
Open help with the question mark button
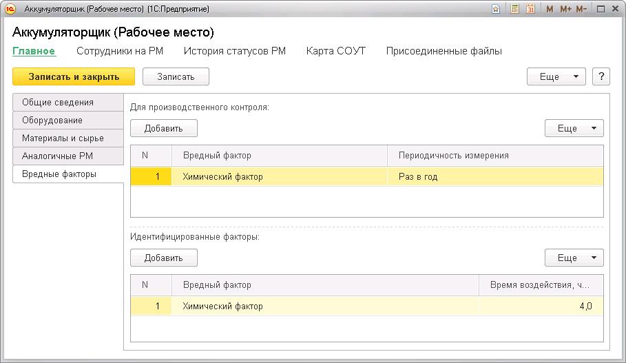pyautogui.click(x=601, y=76)
